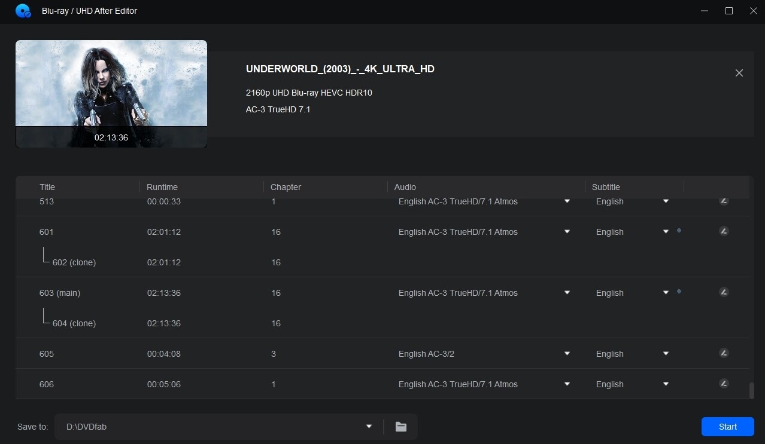This screenshot has height=444, width=765.
Task: Open audio dropdown for title 603 (main)
Action: coord(567,293)
